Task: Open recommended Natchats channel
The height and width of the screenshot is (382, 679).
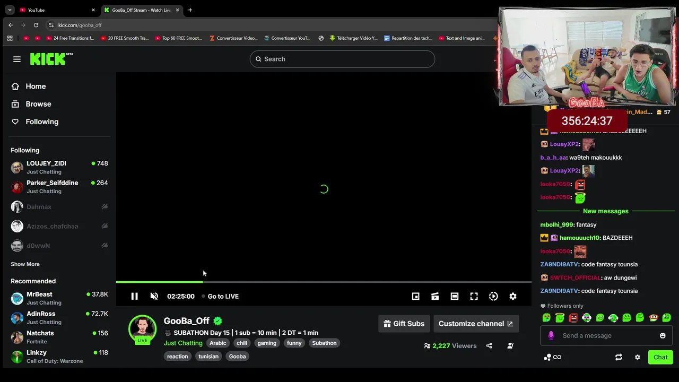Action: coord(59,337)
